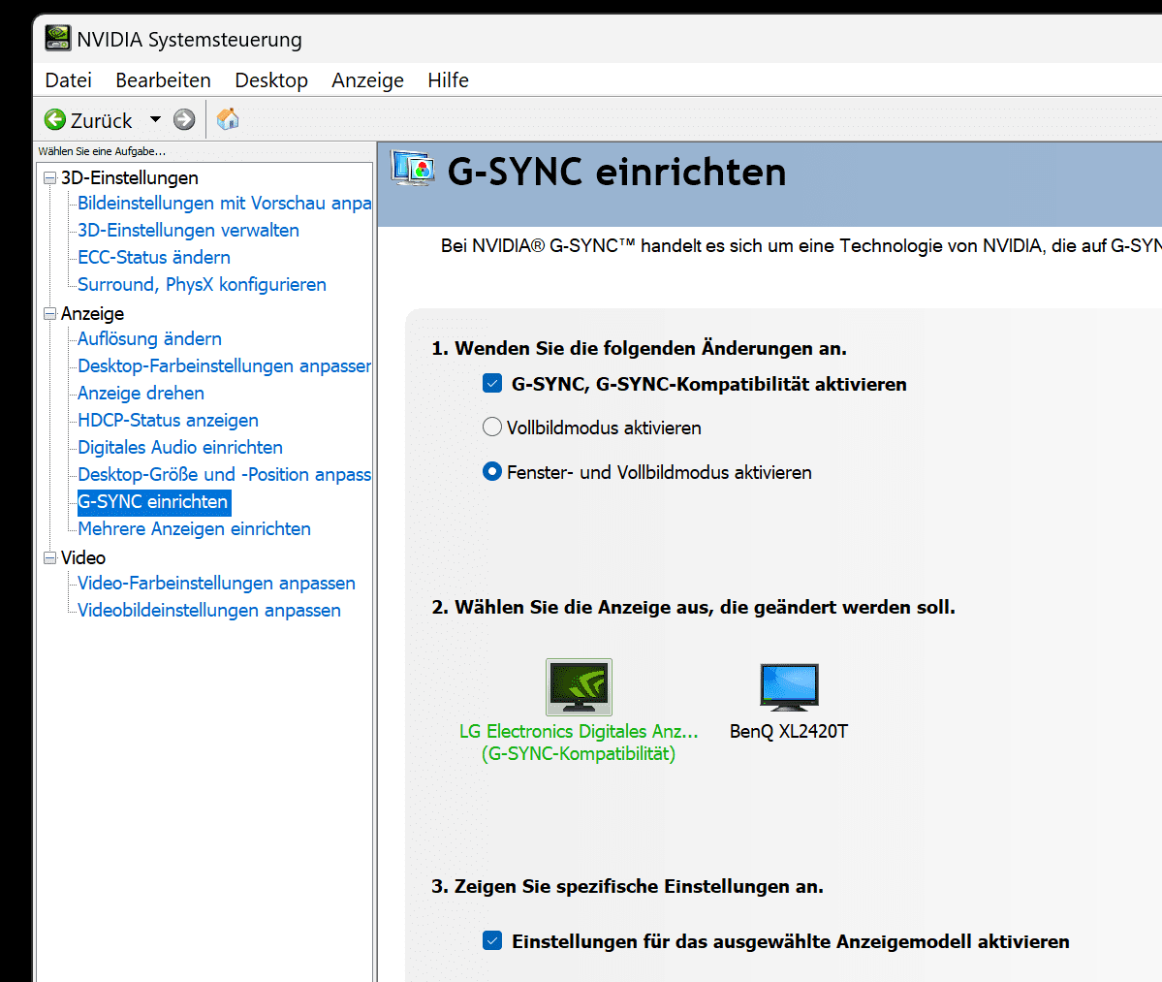Viewport: 1162px width, 982px height.
Task: Select the LG Electronics monitor icon
Action: [x=579, y=687]
